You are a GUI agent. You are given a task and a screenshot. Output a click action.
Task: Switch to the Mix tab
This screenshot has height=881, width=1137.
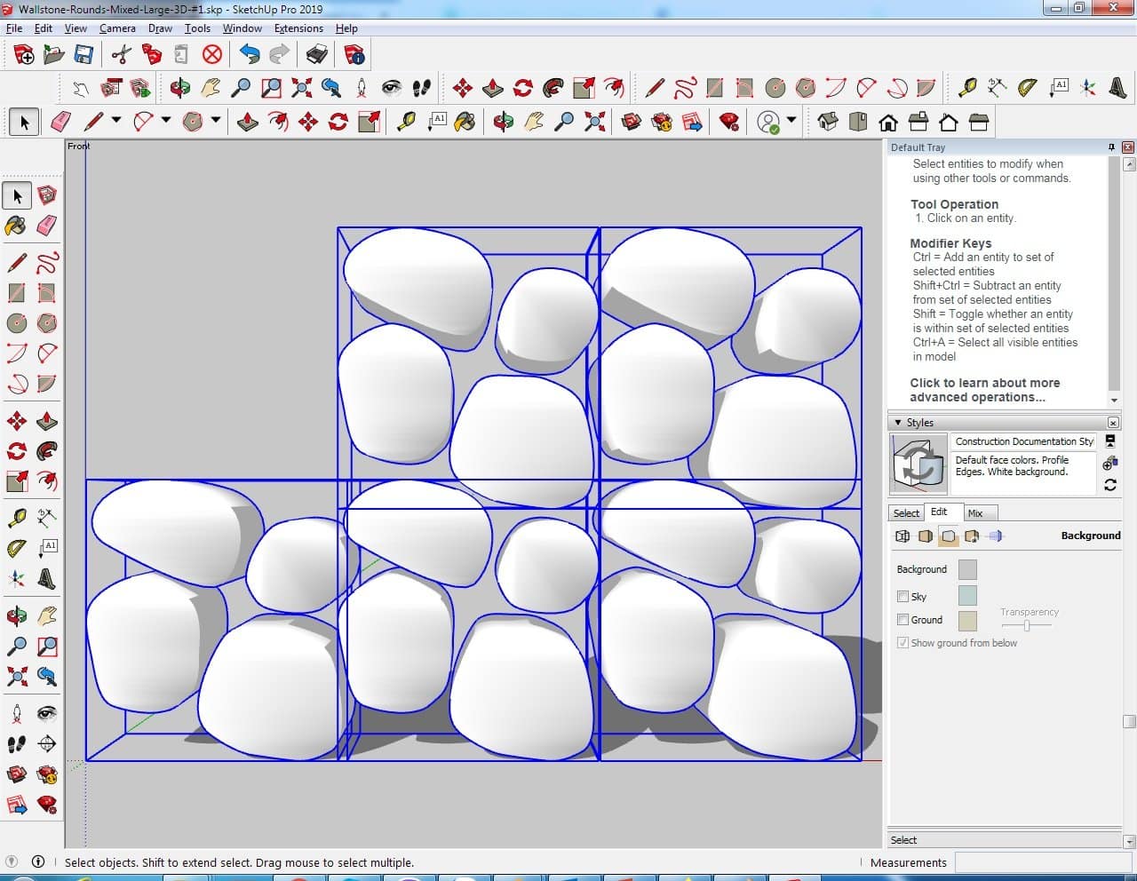coord(975,513)
